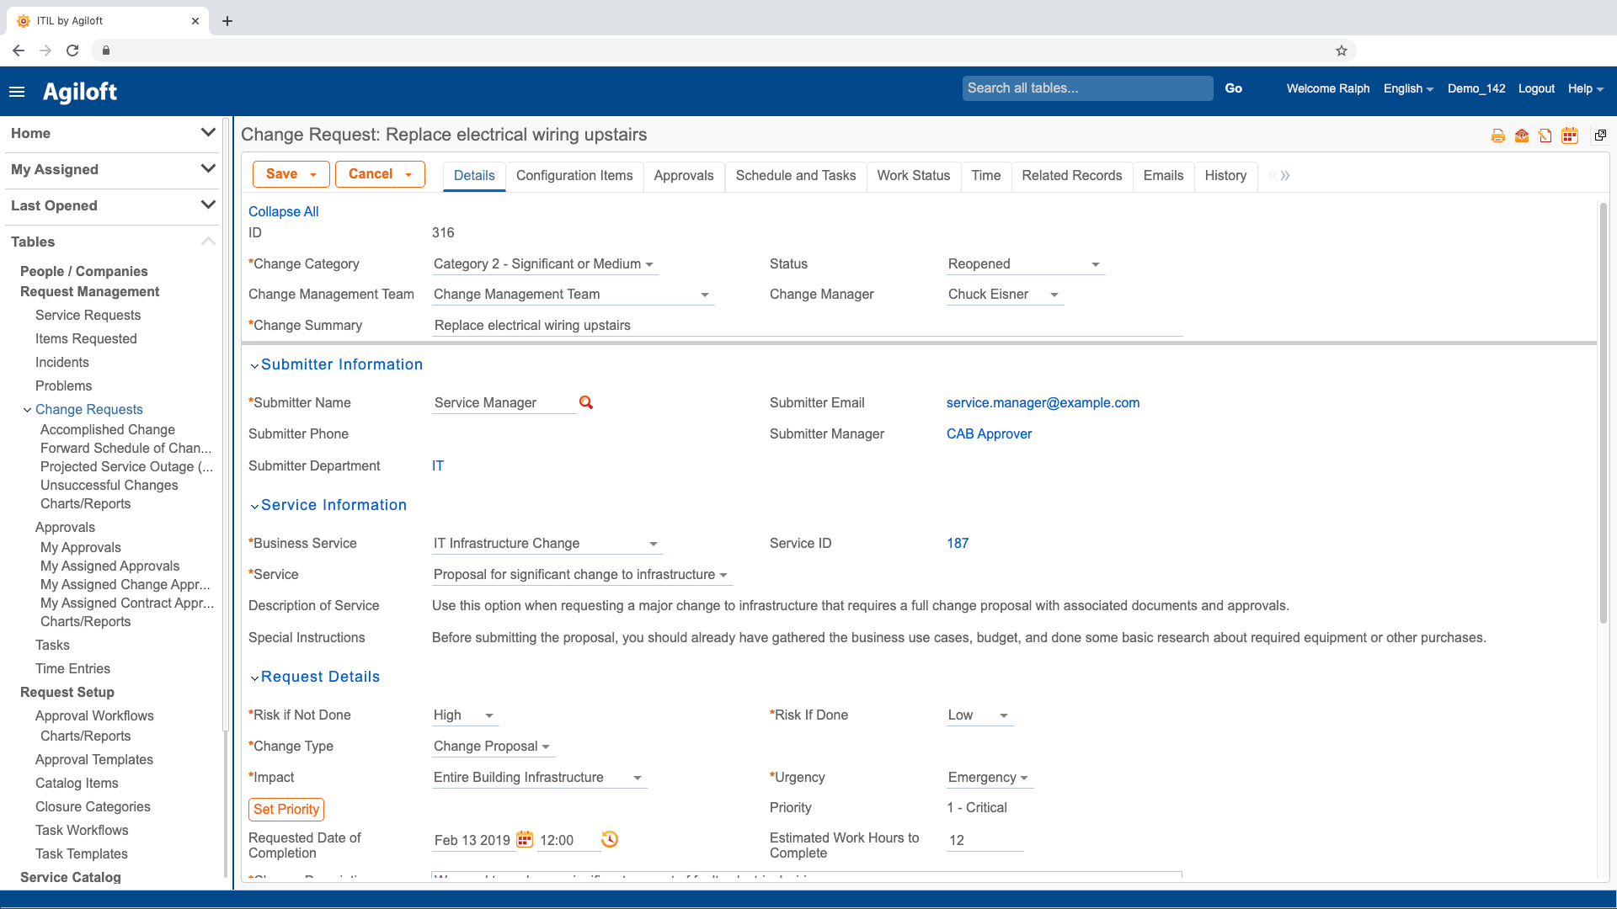
Task: Bookmark the page with the star icon
Action: point(1342,50)
